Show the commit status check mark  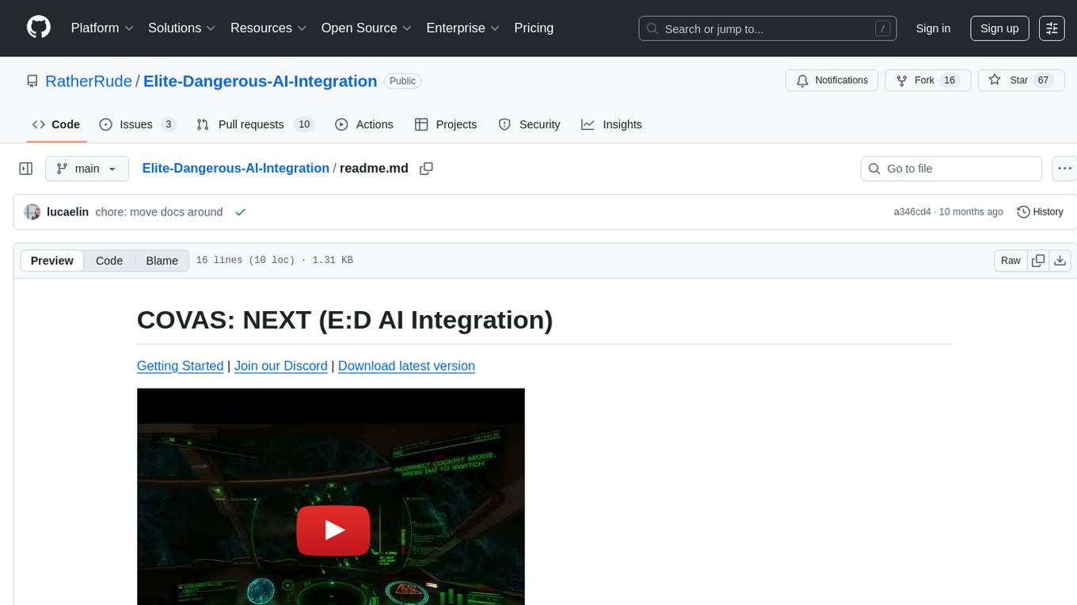[241, 212]
